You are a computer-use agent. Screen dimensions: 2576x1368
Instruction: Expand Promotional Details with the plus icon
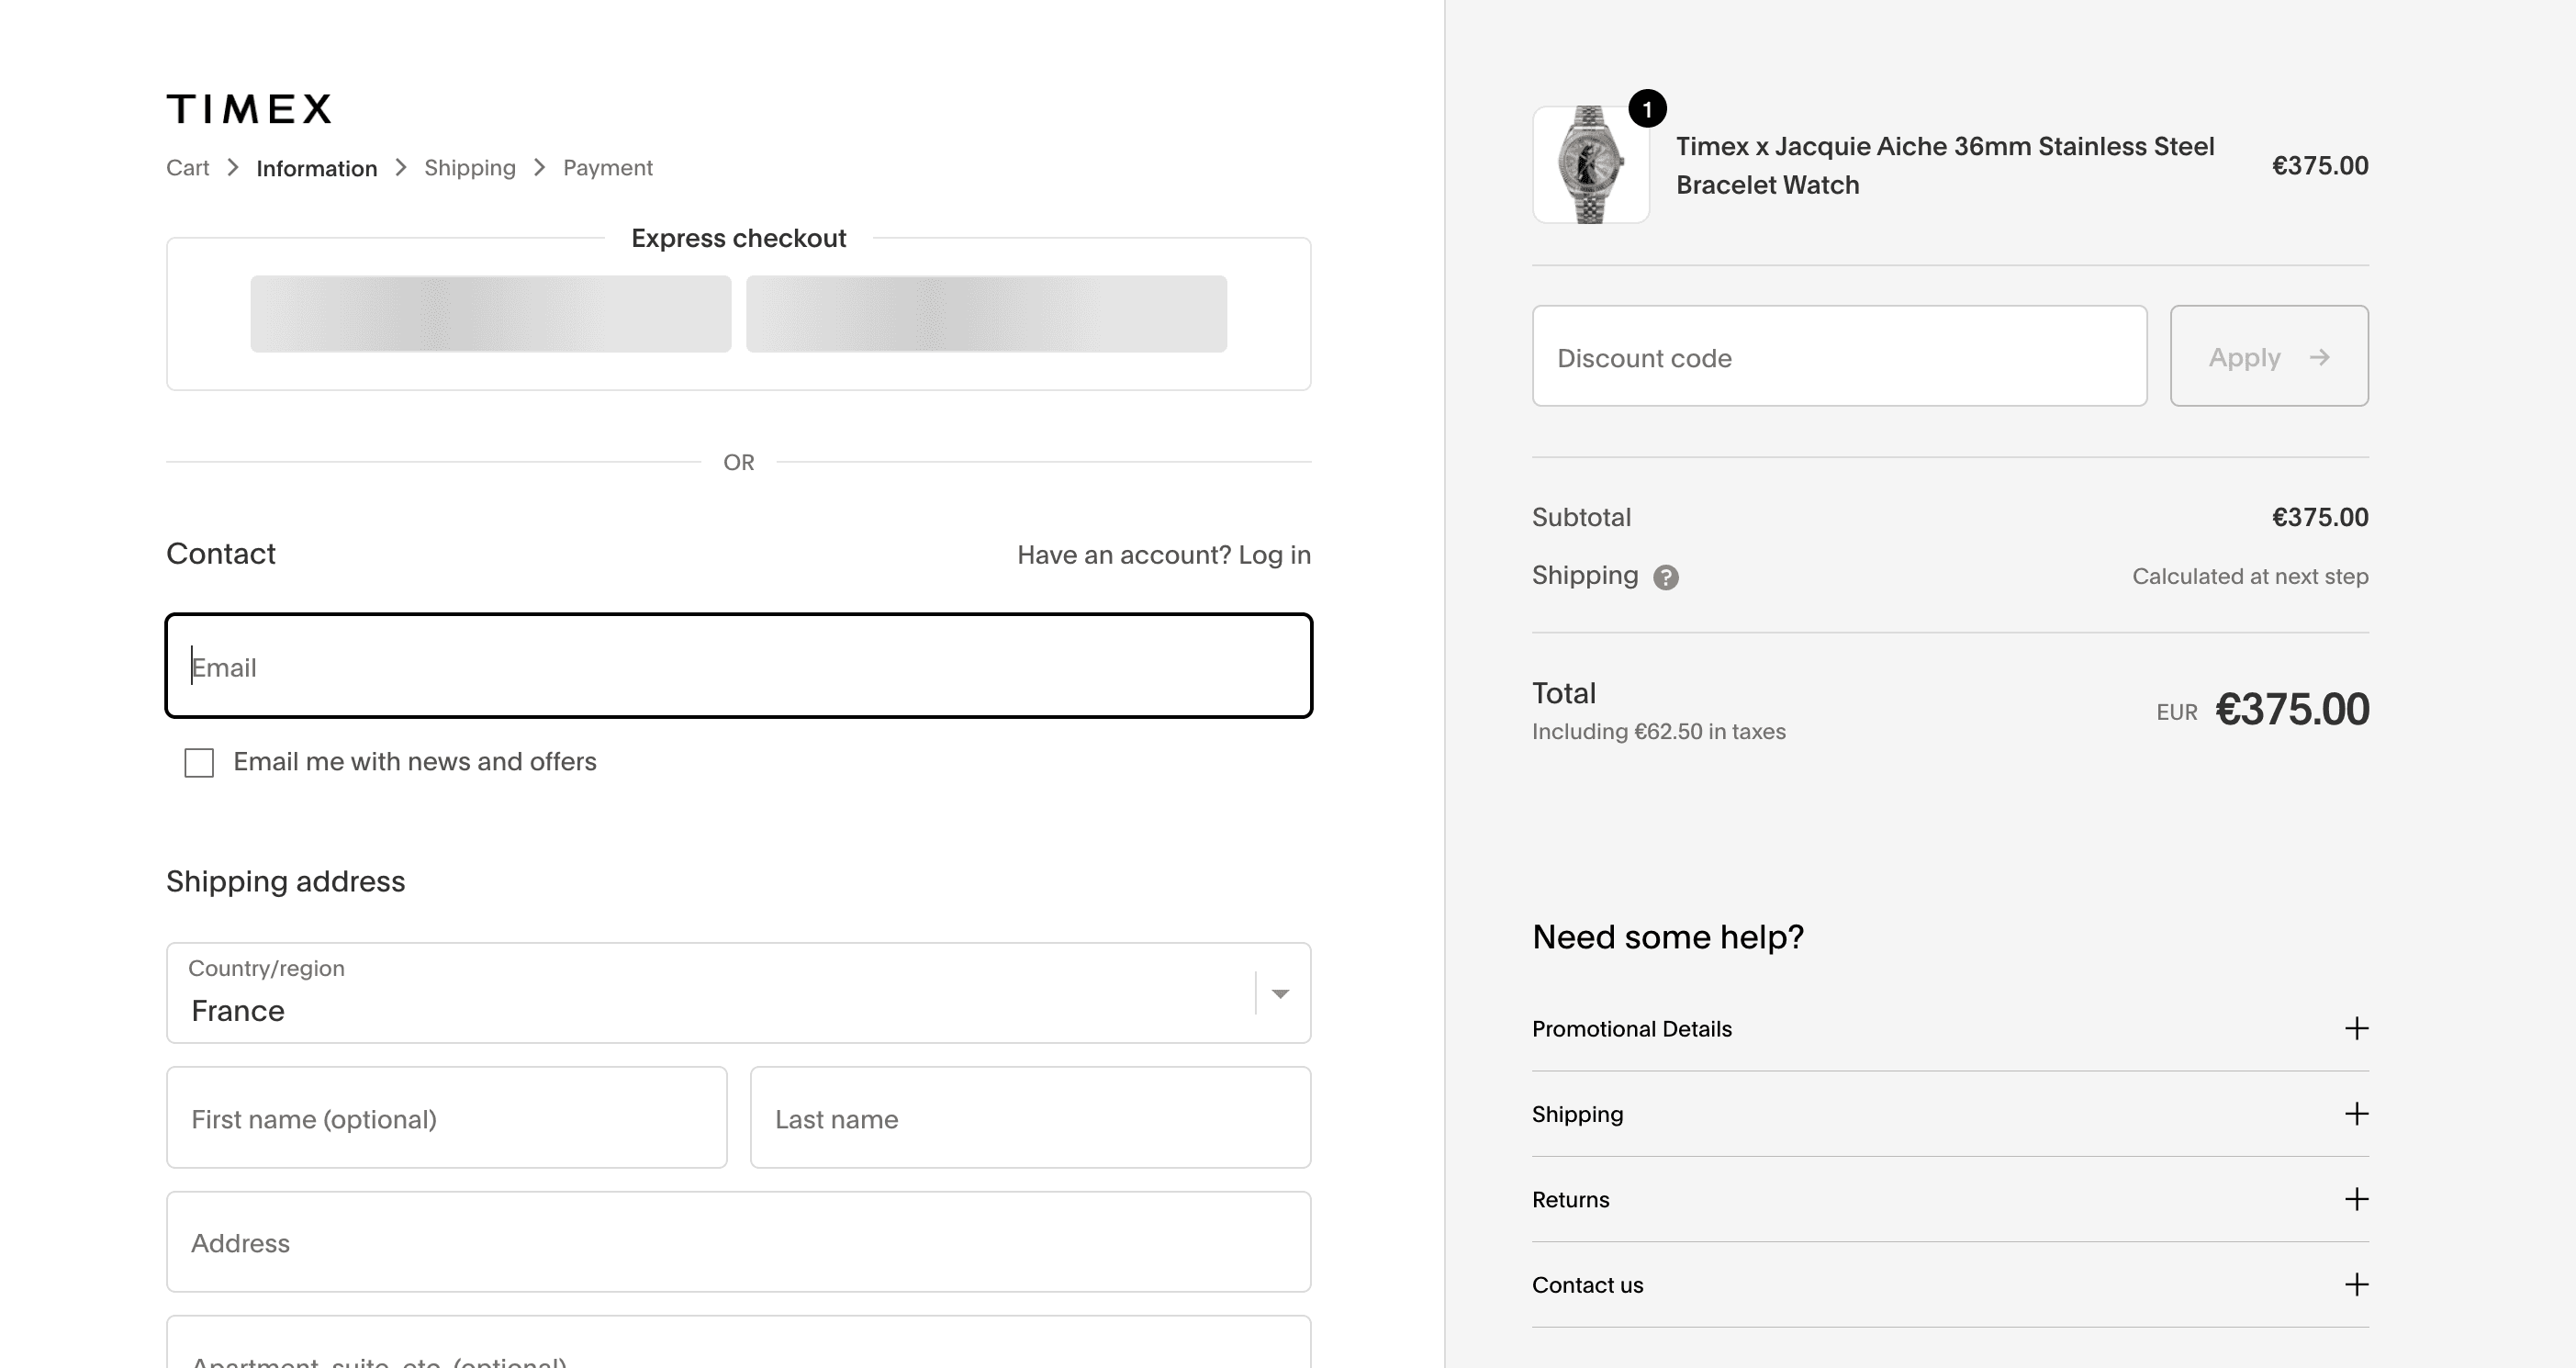pos(2356,1028)
